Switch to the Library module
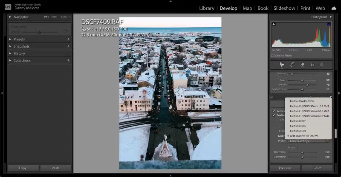 click(x=207, y=8)
